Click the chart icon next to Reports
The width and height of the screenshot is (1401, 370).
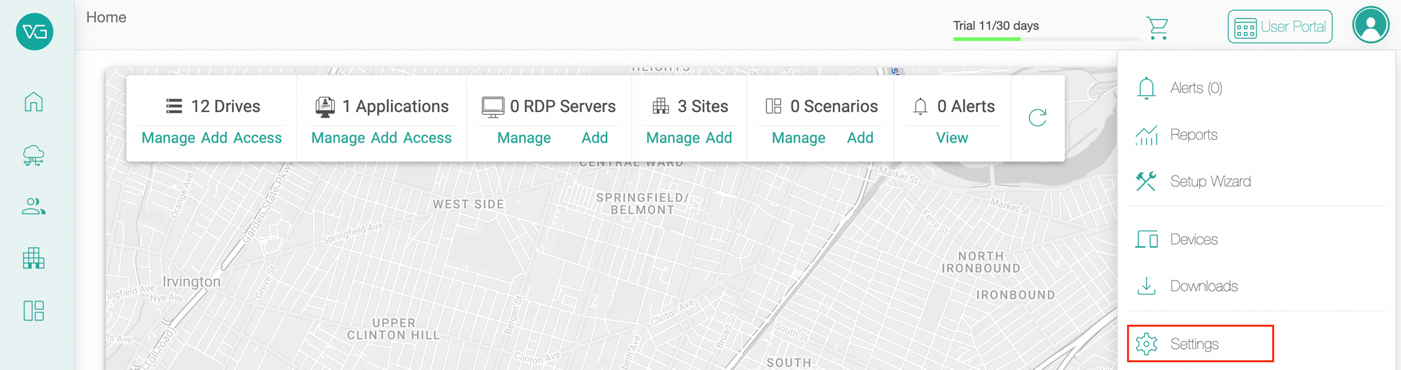[1146, 135]
